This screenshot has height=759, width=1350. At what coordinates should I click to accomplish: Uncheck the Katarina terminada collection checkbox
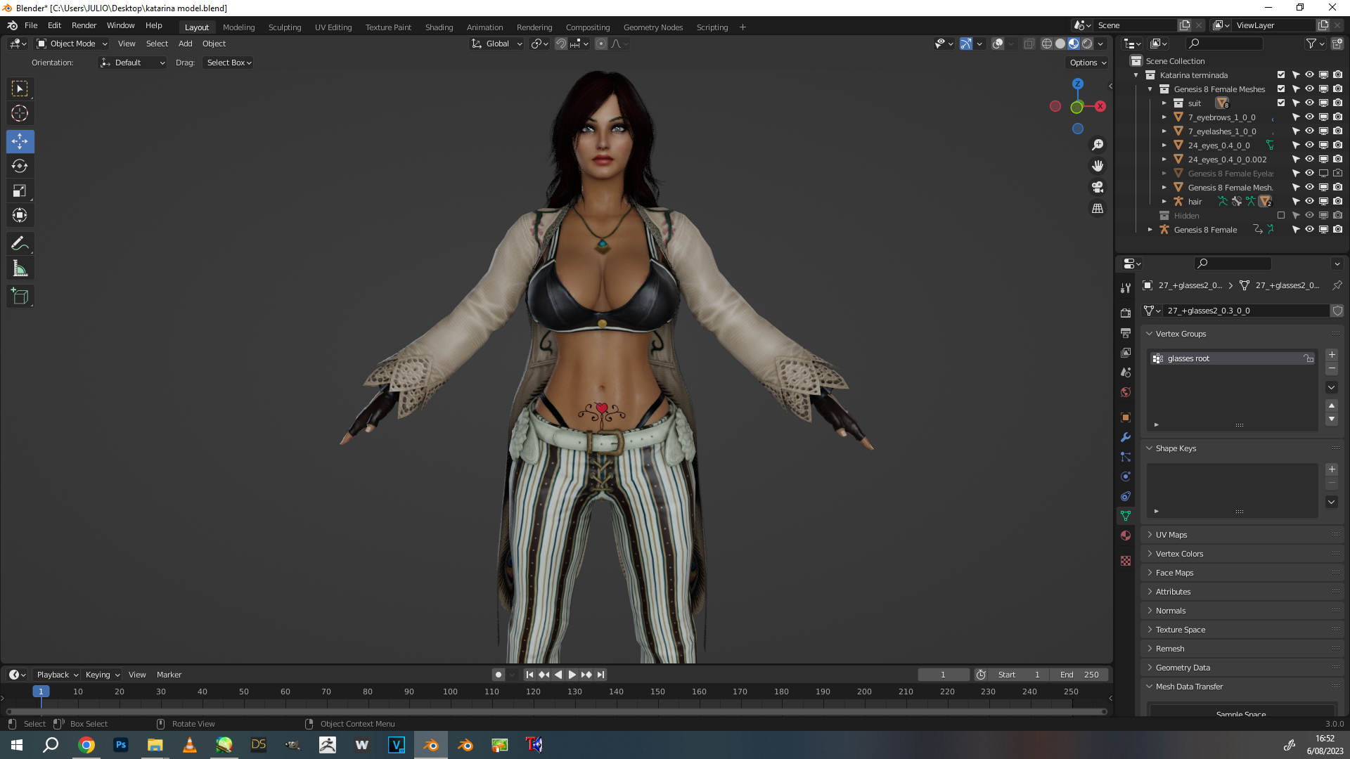(x=1281, y=74)
